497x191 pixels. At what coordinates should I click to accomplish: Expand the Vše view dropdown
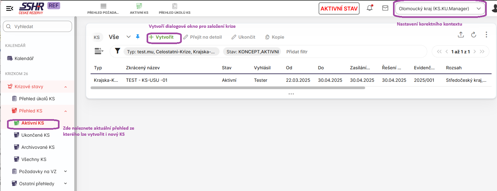[129, 37]
